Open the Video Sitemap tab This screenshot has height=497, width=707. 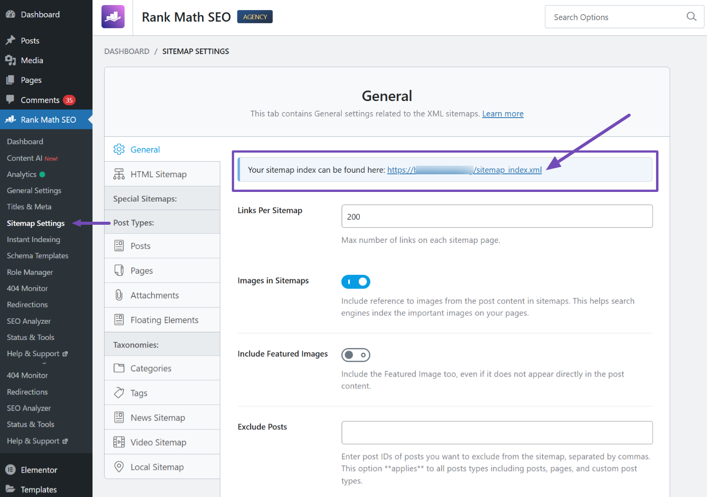162,442
